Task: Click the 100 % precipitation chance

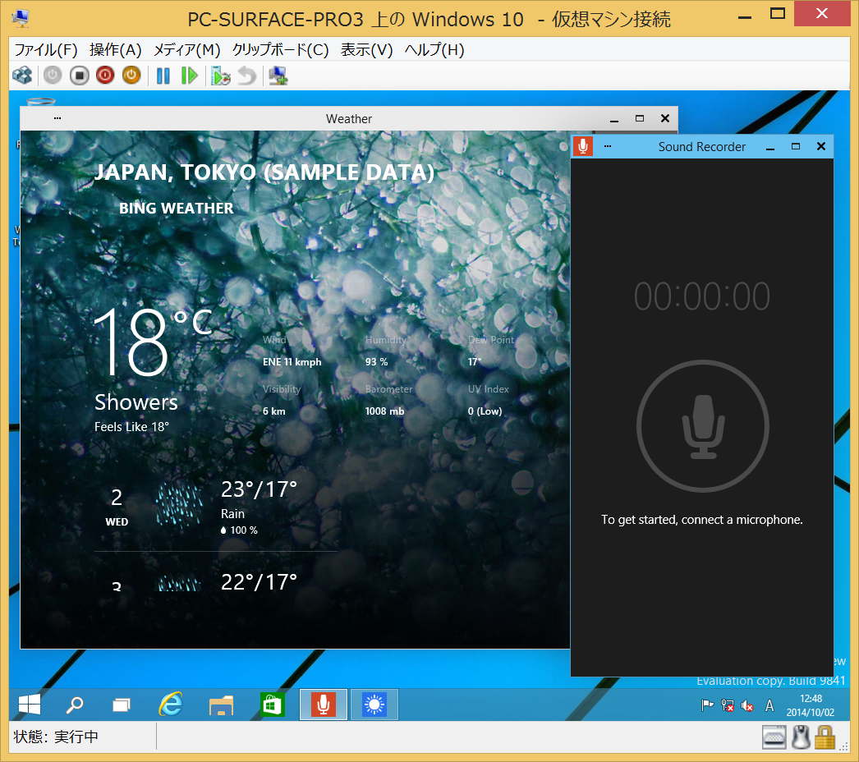Action: (239, 530)
